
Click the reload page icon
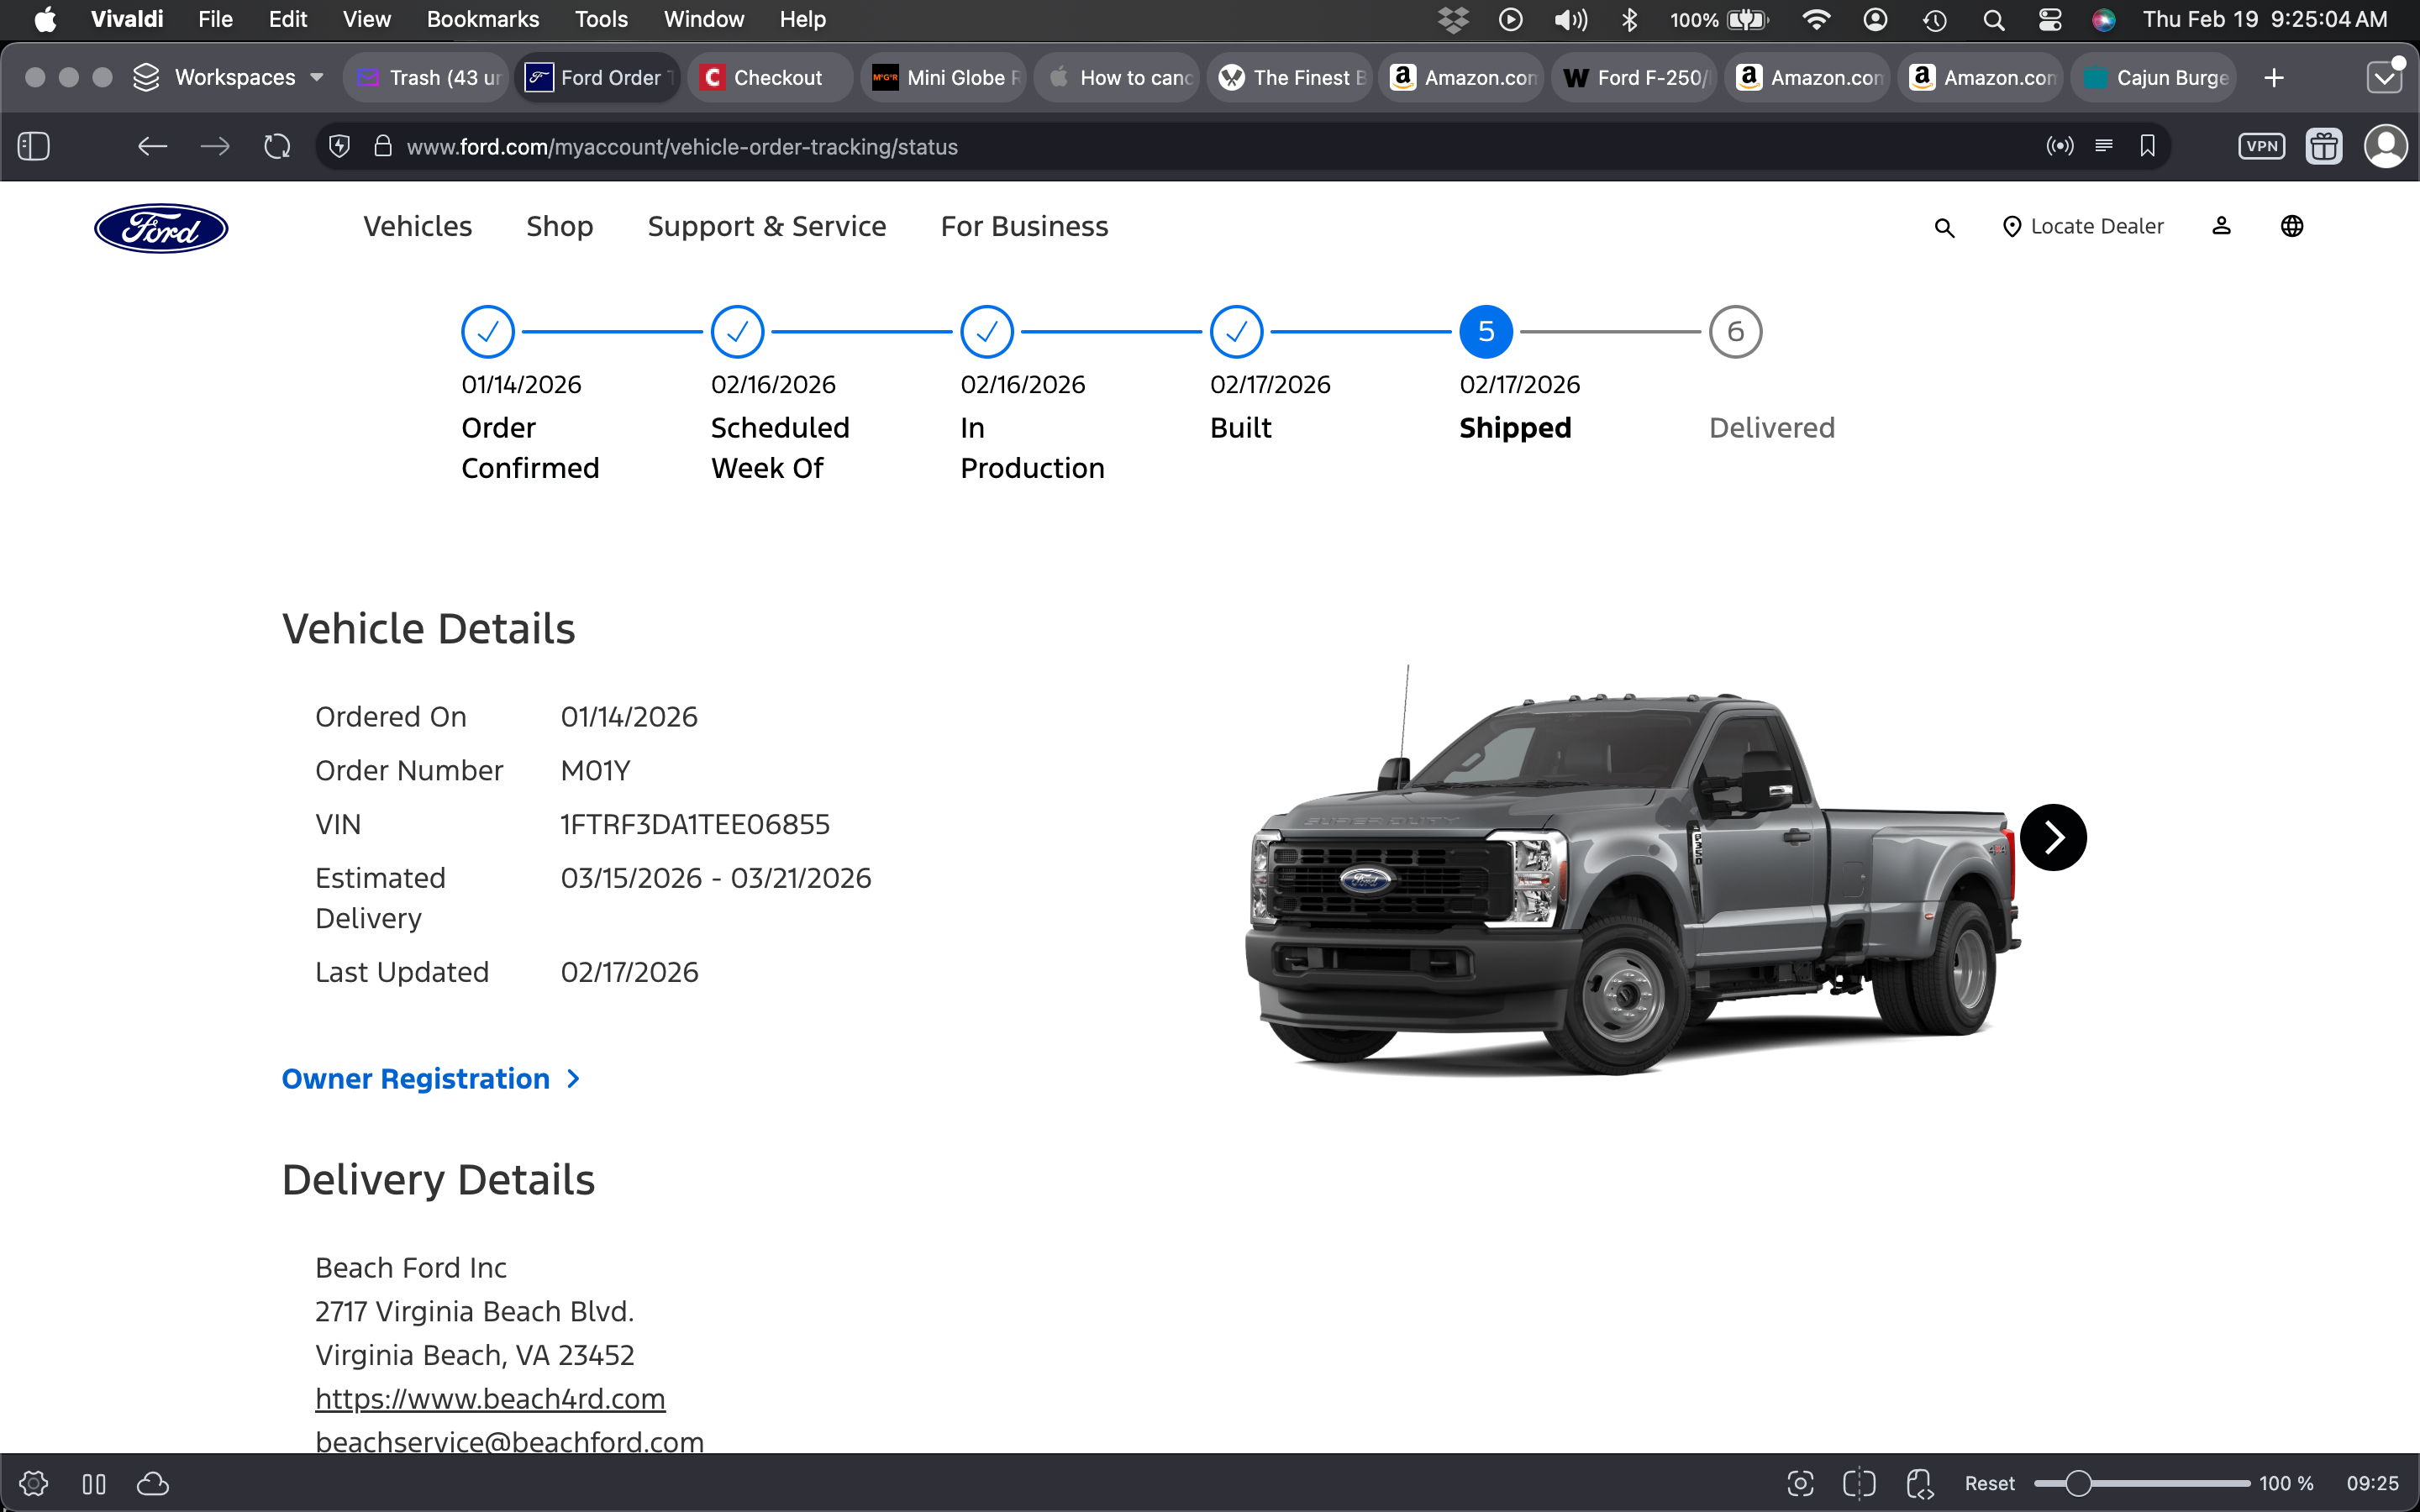click(x=277, y=147)
